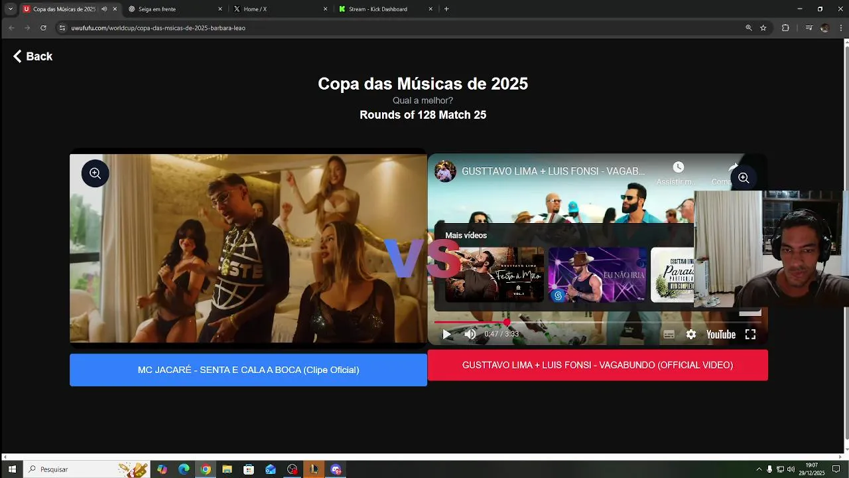Play the MC Jacaré clip on the left
This screenshot has height=478, width=849.
(x=248, y=249)
